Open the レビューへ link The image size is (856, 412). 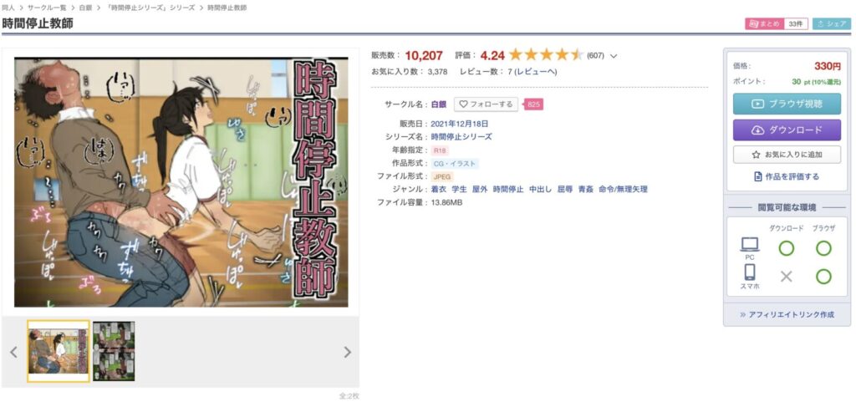coord(536,72)
